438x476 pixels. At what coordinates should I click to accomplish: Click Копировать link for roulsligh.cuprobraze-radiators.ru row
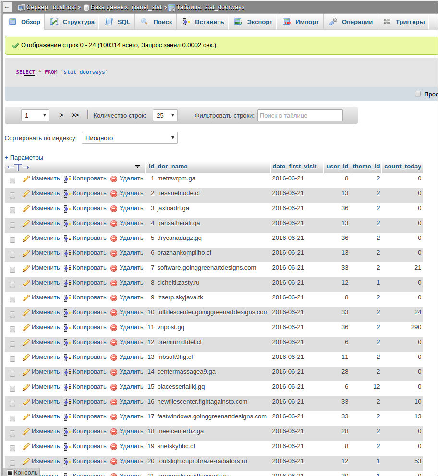tap(90, 461)
